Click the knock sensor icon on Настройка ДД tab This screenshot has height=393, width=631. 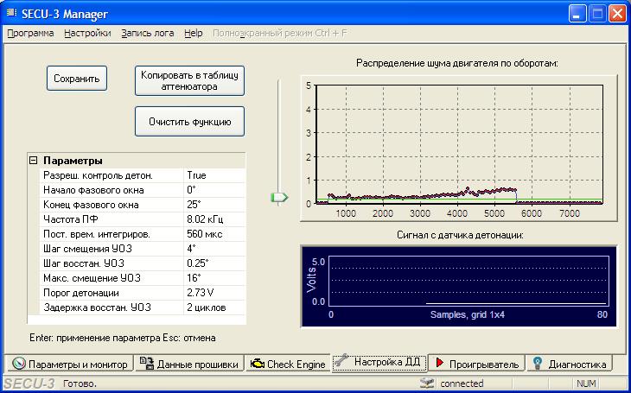(x=342, y=361)
